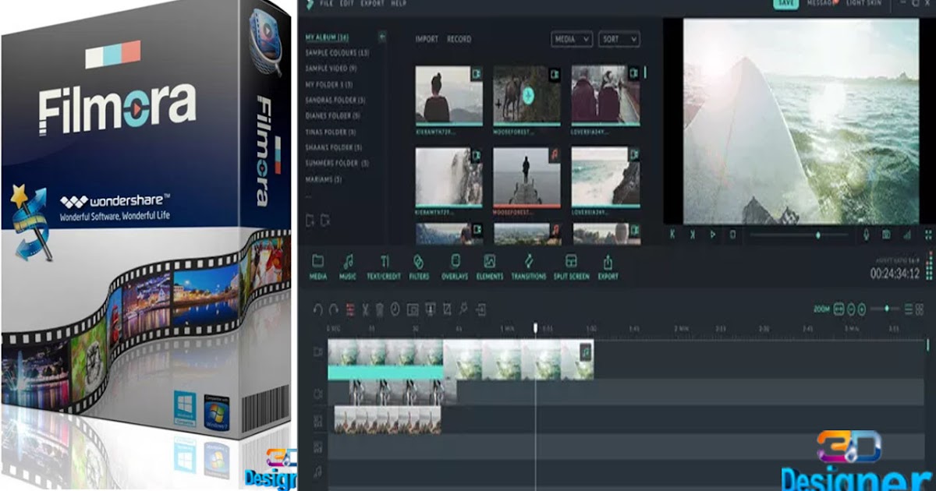The height and width of the screenshot is (491, 936).
Task: Select Sample Colours folder
Action: [x=337, y=53]
